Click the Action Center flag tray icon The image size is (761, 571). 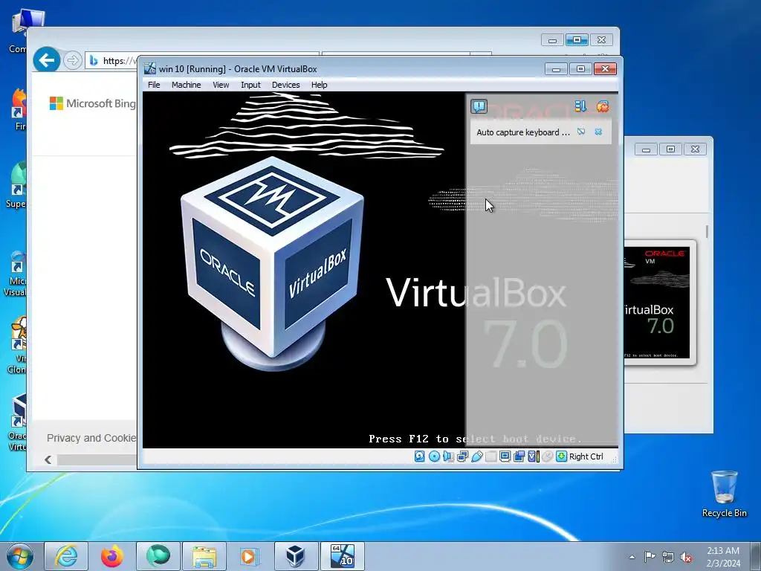point(650,557)
